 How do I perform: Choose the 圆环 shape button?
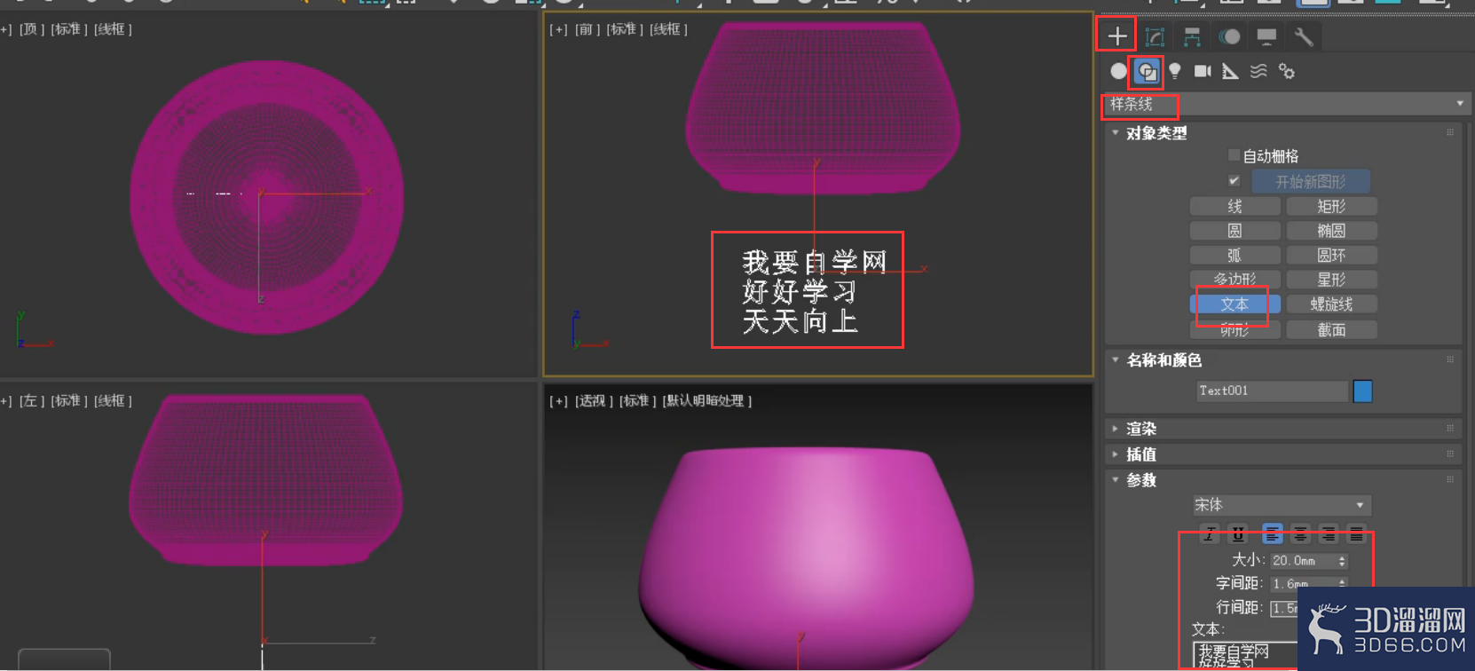point(1331,255)
